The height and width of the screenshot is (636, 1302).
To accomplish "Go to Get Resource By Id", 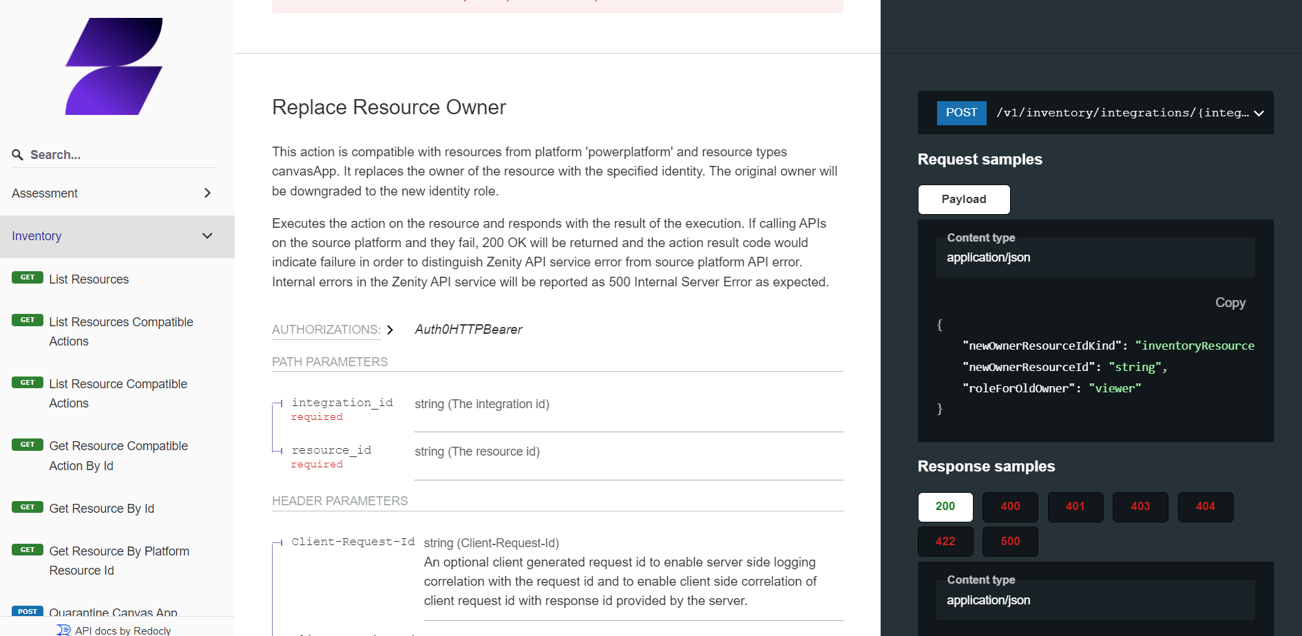I will click(x=101, y=509).
